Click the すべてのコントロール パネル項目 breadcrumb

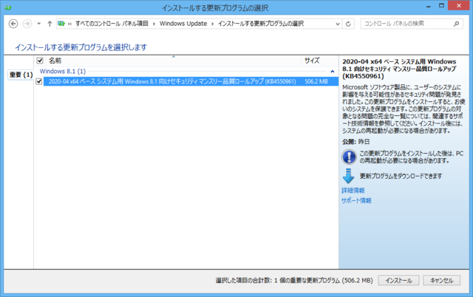(x=112, y=24)
